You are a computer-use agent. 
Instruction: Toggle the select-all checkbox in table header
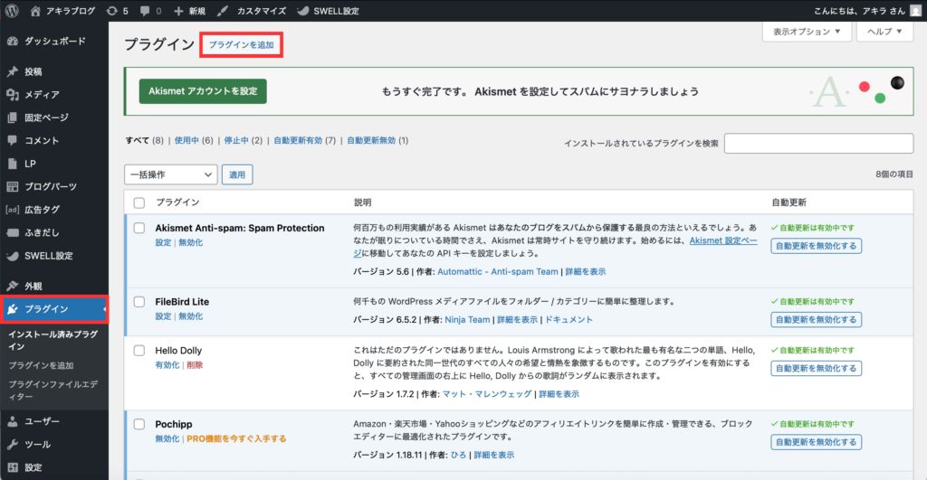[139, 202]
